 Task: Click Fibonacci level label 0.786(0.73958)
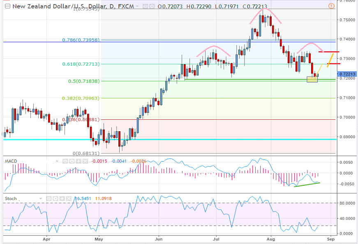[81, 40]
